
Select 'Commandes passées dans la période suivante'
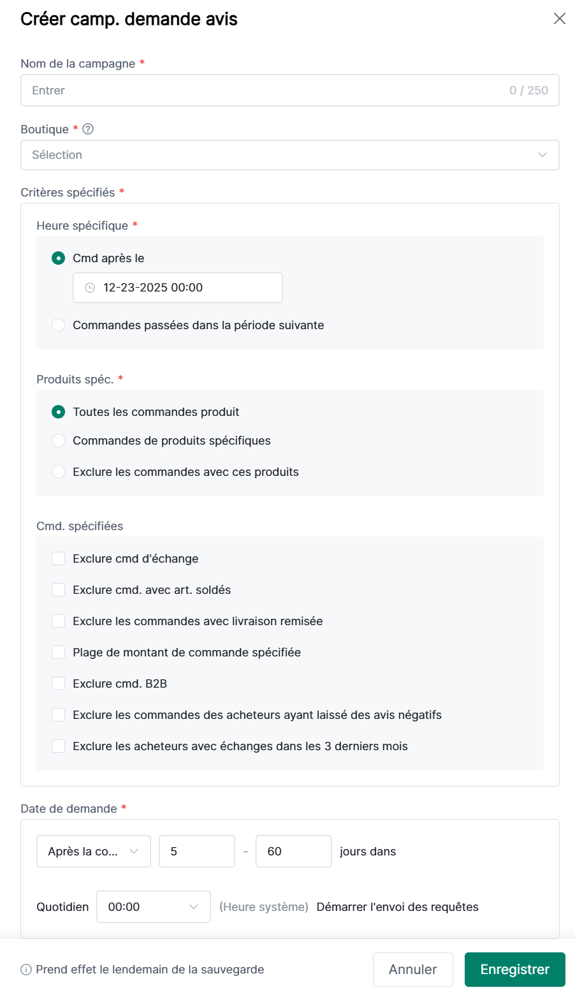[59, 325]
